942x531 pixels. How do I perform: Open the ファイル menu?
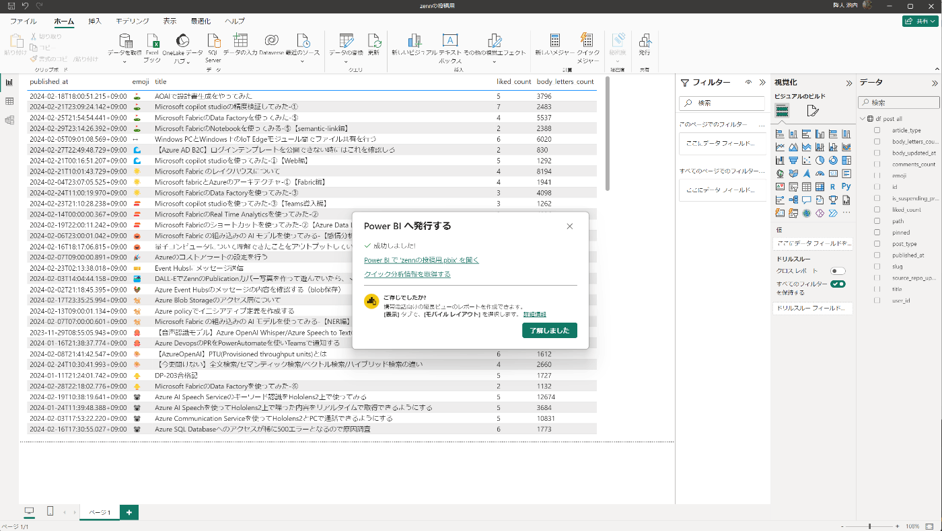(23, 22)
